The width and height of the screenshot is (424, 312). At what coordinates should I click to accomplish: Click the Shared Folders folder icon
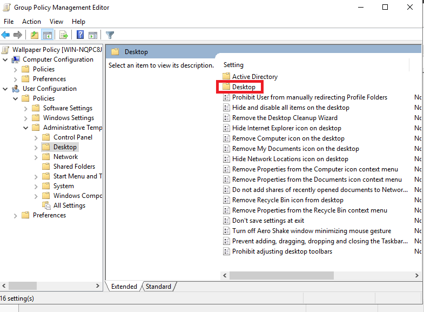click(x=46, y=167)
